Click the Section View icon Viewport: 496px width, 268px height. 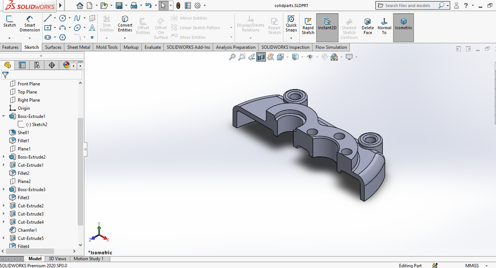(x=261, y=57)
